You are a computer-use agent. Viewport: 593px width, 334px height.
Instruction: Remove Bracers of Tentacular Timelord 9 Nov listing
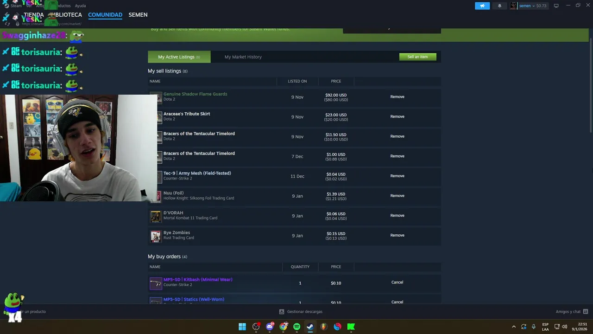click(x=397, y=136)
